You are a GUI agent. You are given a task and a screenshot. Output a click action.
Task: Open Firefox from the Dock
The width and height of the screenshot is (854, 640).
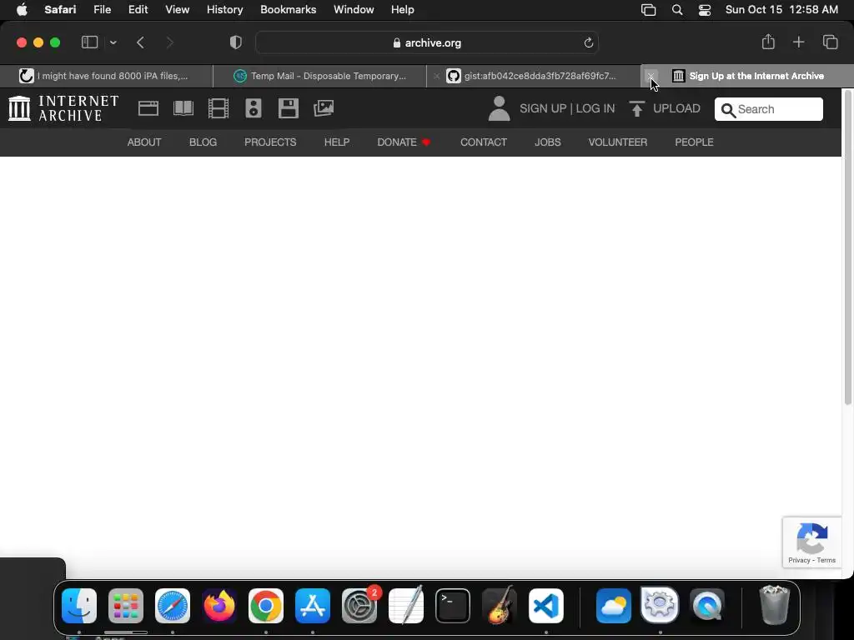click(219, 606)
